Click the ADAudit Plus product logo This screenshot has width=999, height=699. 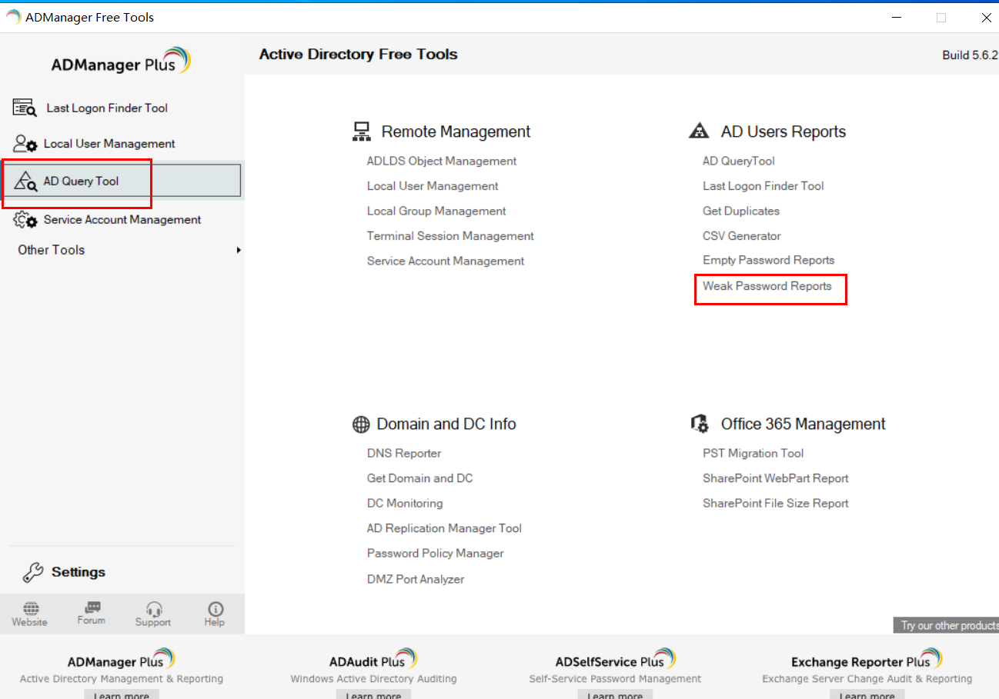tap(373, 660)
